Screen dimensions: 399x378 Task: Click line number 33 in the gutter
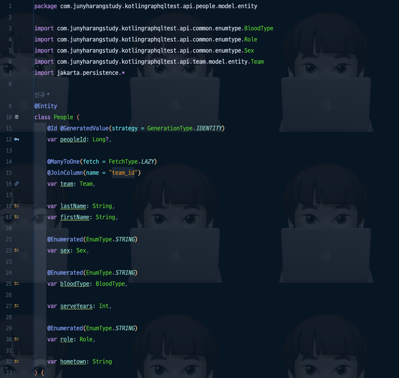(9, 373)
